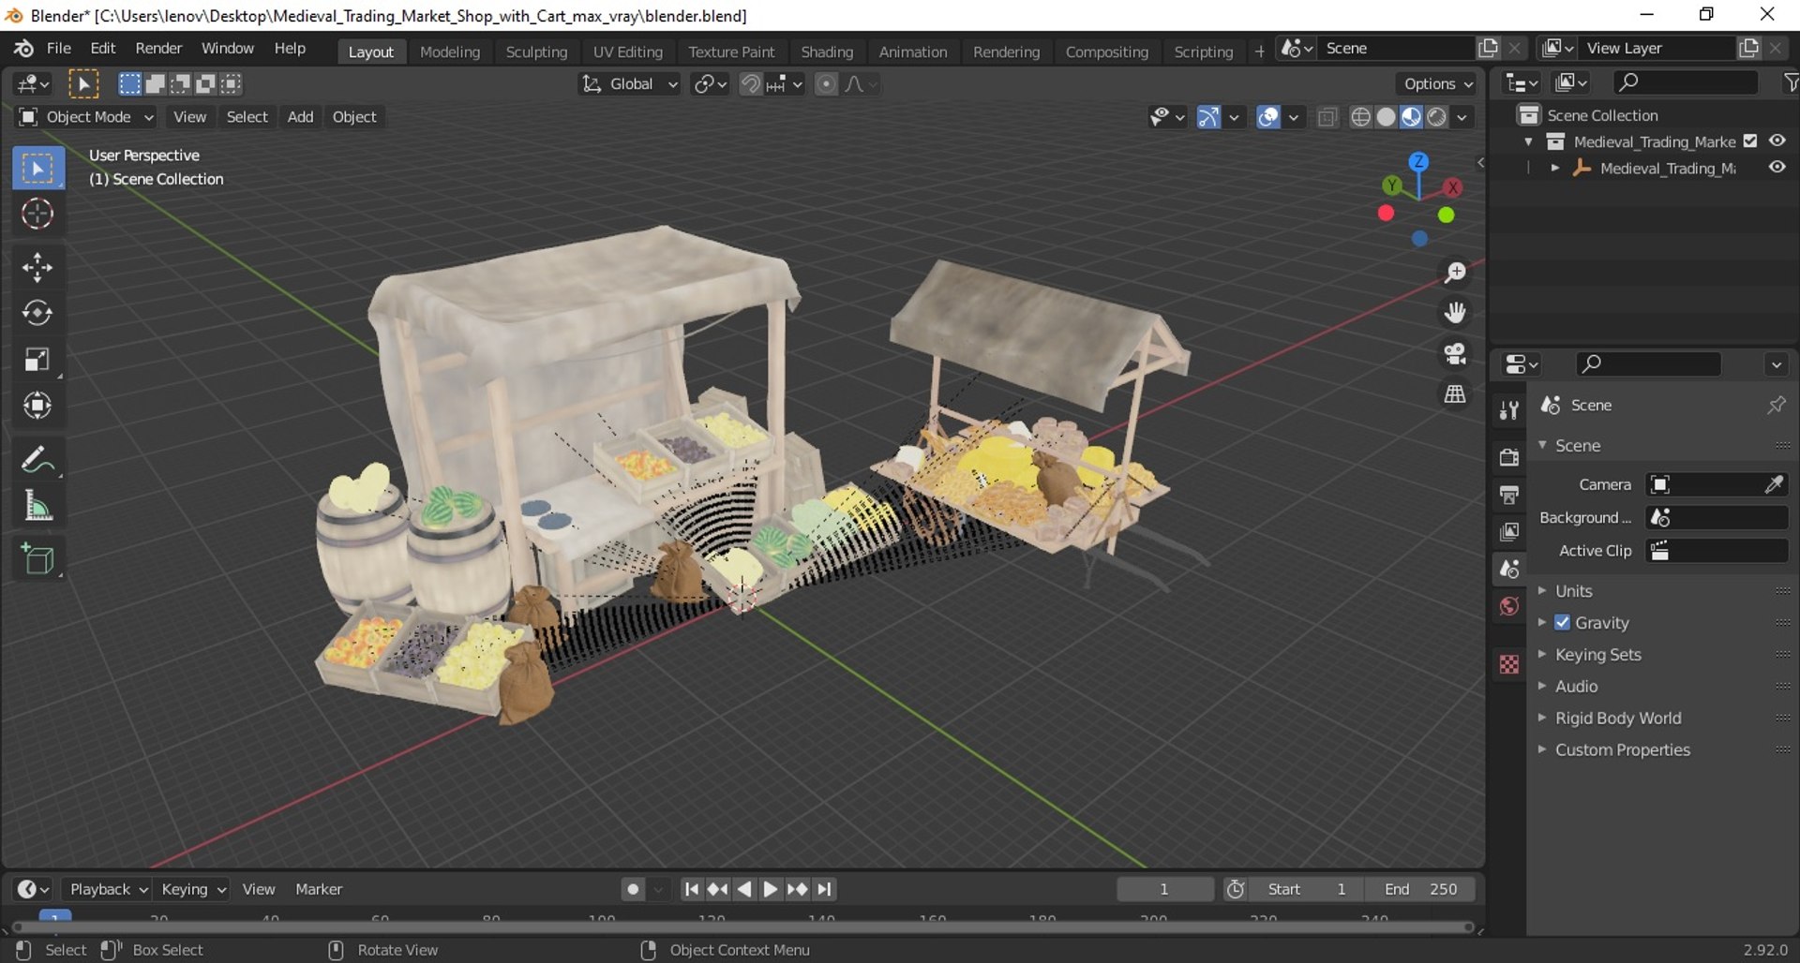Switch to rendered viewport shading
Screen dimensions: 1800x963
pyautogui.click(x=1436, y=117)
